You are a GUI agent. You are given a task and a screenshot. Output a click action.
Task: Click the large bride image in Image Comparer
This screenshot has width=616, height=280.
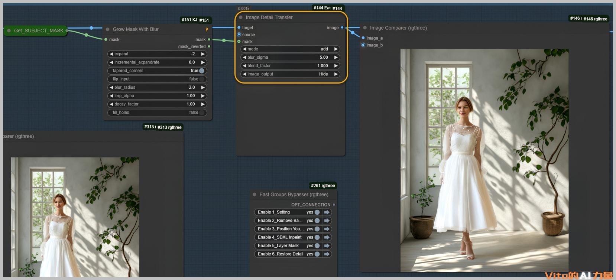[484, 160]
